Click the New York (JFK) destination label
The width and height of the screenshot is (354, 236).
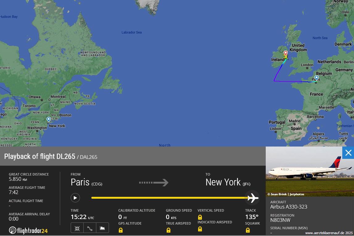[x=228, y=182]
